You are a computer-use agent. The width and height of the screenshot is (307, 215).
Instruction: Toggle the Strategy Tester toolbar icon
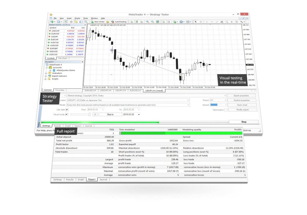point(86,22)
